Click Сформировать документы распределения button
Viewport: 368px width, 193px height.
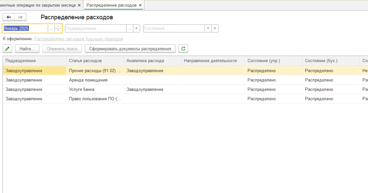130,49
